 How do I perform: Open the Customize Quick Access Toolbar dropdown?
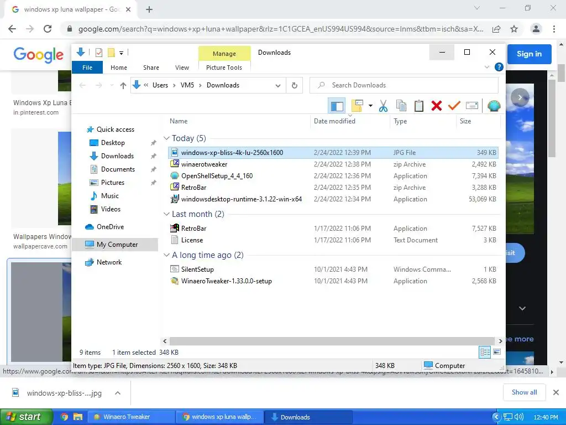[x=121, y=53]
